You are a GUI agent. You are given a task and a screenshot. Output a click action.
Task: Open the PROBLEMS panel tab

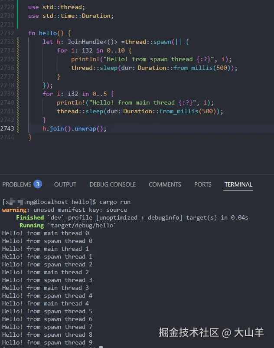point(17,184)
